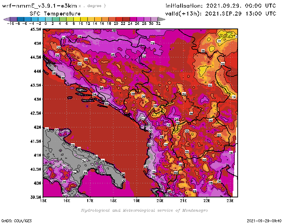This screenshot has height=223, width=289.
Task: Click the 23E longitude axis label
Action: tap(230, 201)
